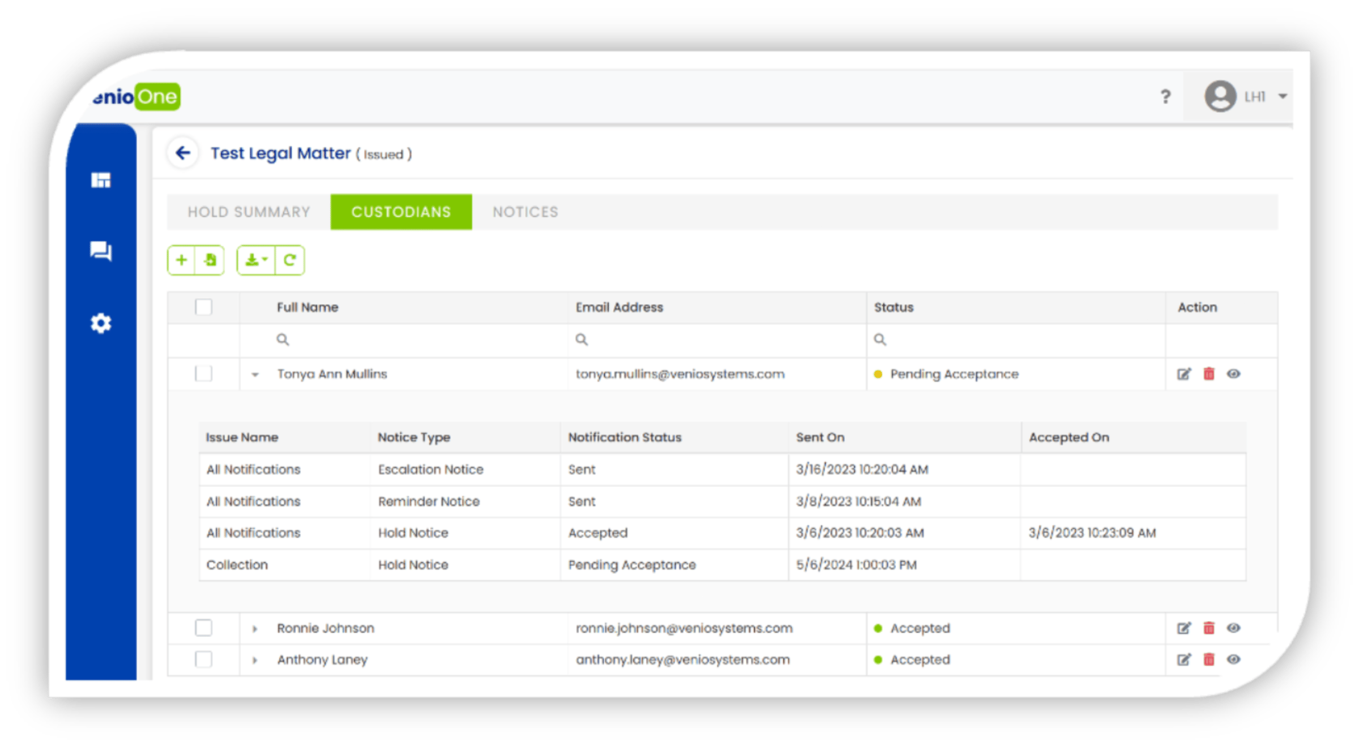Edit Tonya Ann Mullins custodian
This screenshot has width=1359, height=746.
(1183, 374)
